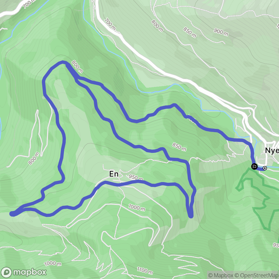Click the 700 m label on main road
Screen dimensions: 279x279
110,24
